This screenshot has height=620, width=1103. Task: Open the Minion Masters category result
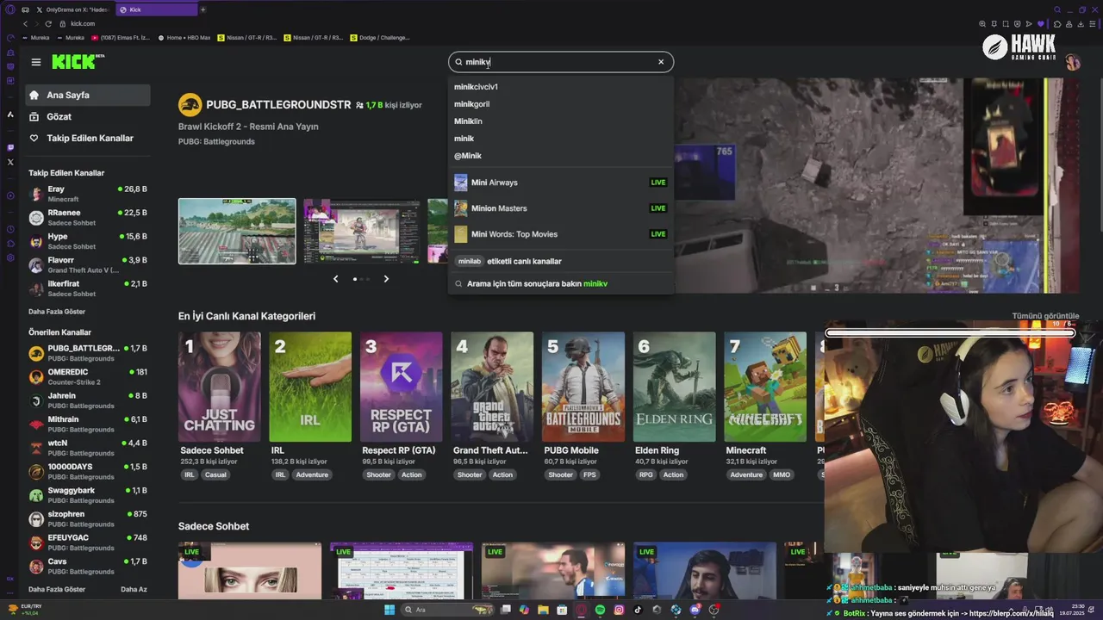tap(560, 208)
